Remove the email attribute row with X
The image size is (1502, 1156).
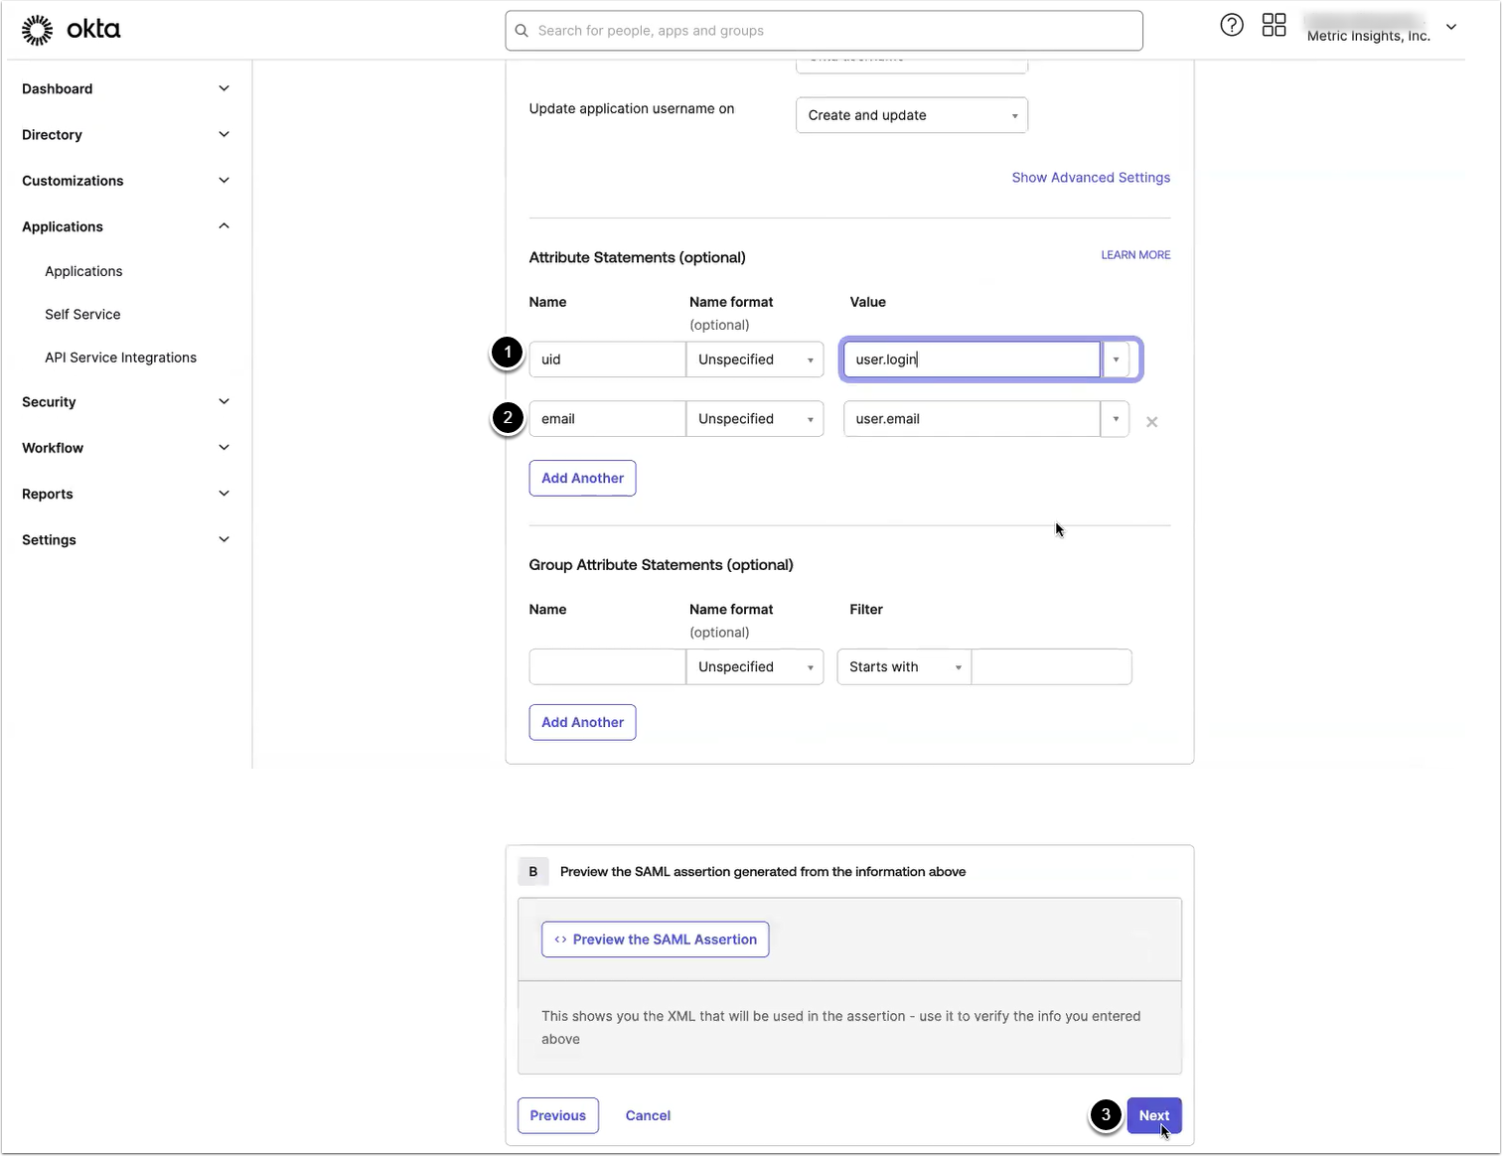(1151, 422)
